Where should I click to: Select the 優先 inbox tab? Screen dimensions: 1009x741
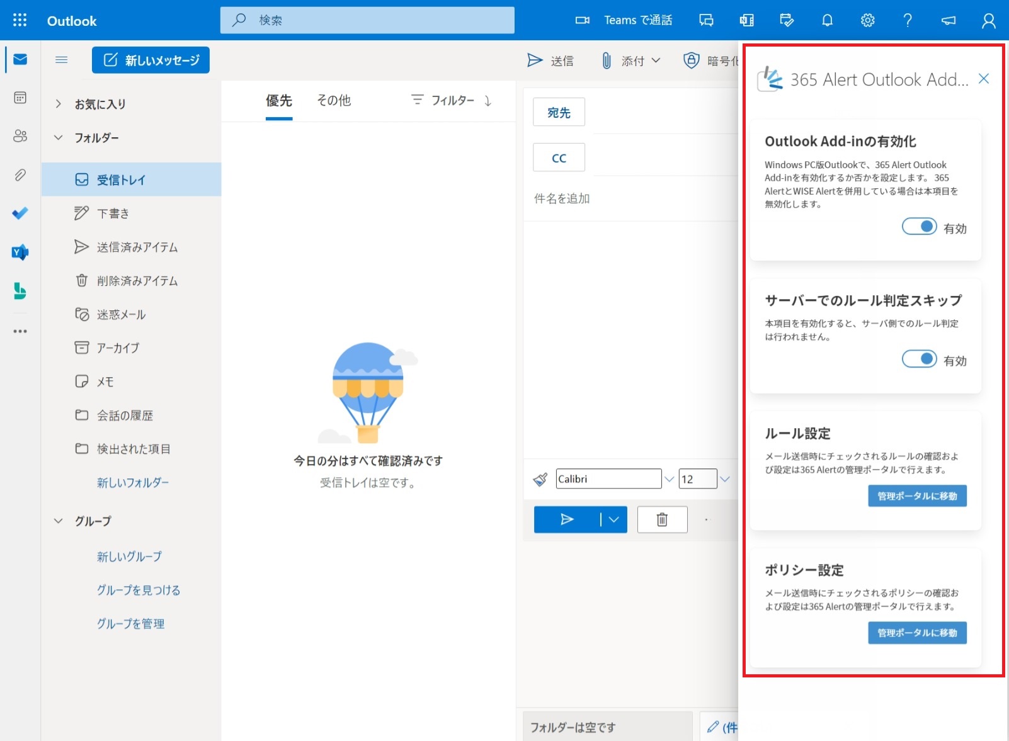point(278,100)
